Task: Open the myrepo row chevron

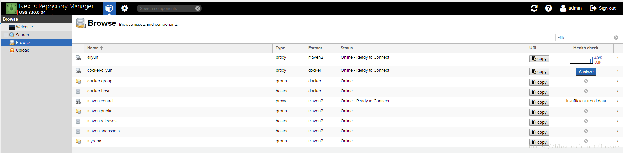Action: (617, 141)
